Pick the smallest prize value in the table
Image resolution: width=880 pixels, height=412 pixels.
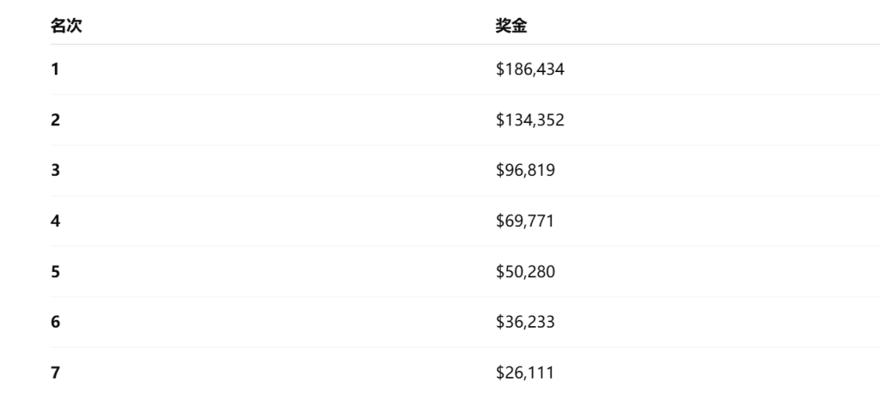click(x=525, y=373)
